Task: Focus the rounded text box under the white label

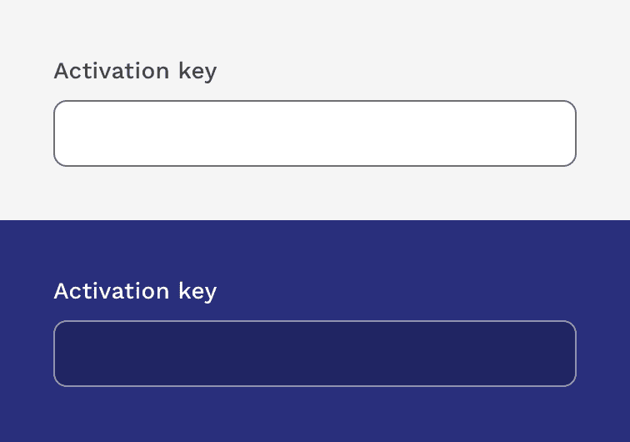Action: (315, 354)
